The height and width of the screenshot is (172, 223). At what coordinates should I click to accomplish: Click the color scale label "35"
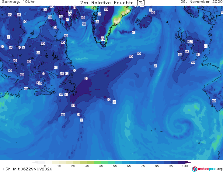(x=87, y=166)
